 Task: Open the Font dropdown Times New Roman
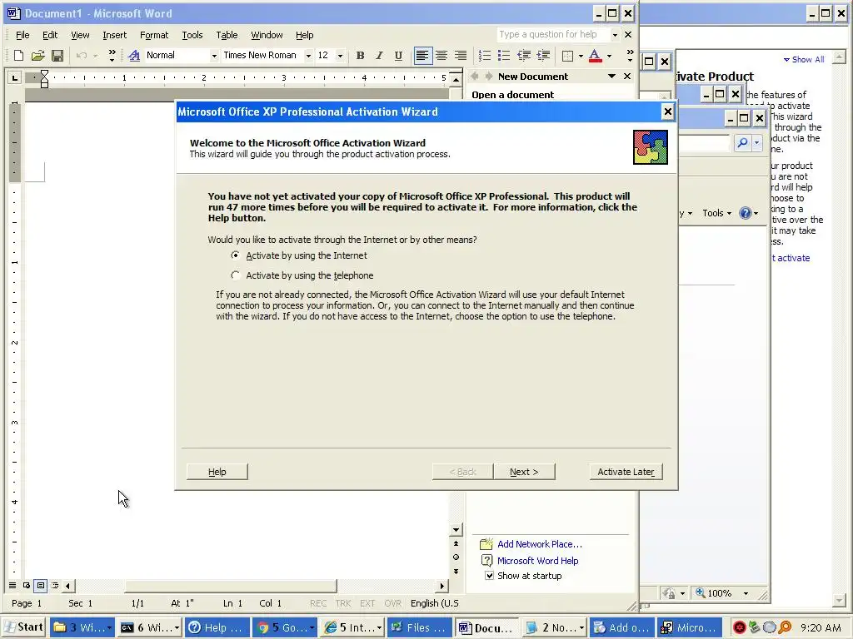[308, 56]
